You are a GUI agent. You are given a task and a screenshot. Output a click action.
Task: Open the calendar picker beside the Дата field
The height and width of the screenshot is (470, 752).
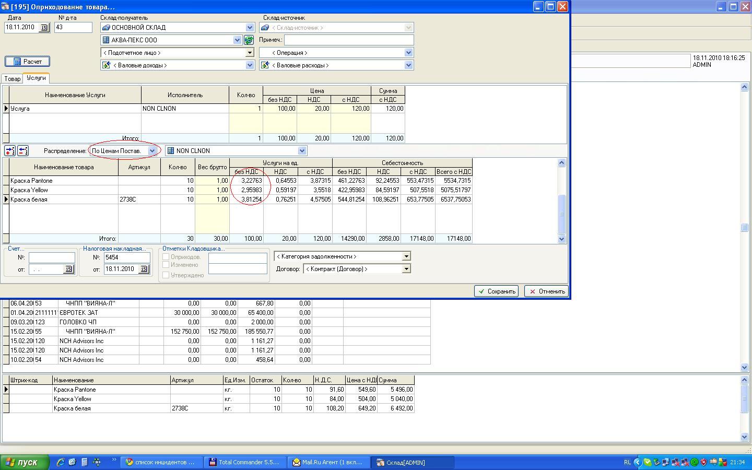(x=44, y=28)
